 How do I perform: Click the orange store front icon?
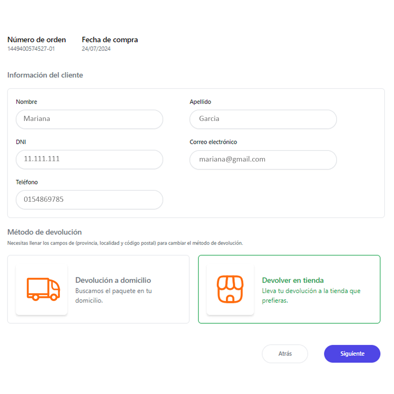[230, 289]
